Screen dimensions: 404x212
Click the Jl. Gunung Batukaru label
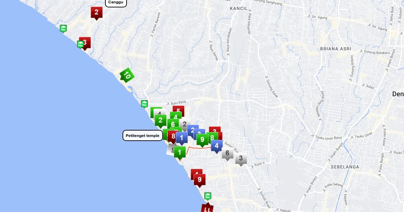374,52
